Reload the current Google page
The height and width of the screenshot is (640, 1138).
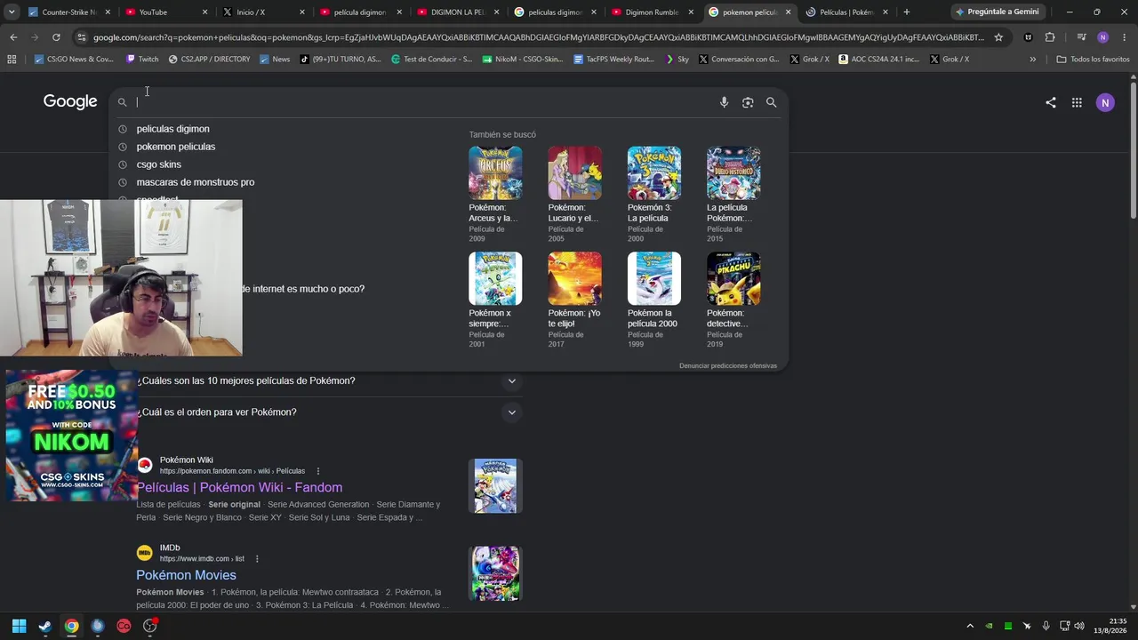click(56, 37)
